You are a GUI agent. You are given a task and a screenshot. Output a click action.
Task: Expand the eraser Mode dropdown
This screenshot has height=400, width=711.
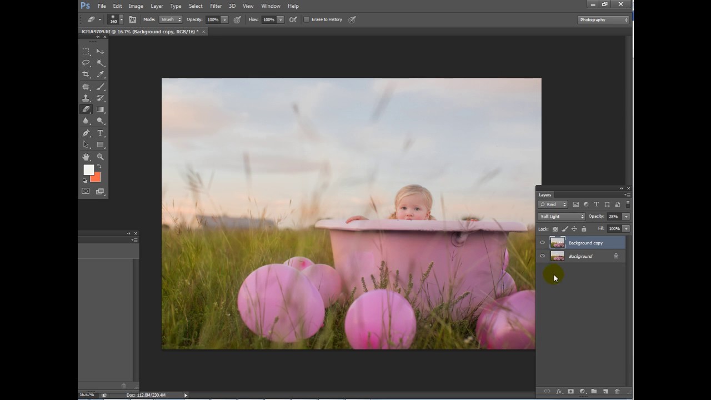click(x=171, y=19)
